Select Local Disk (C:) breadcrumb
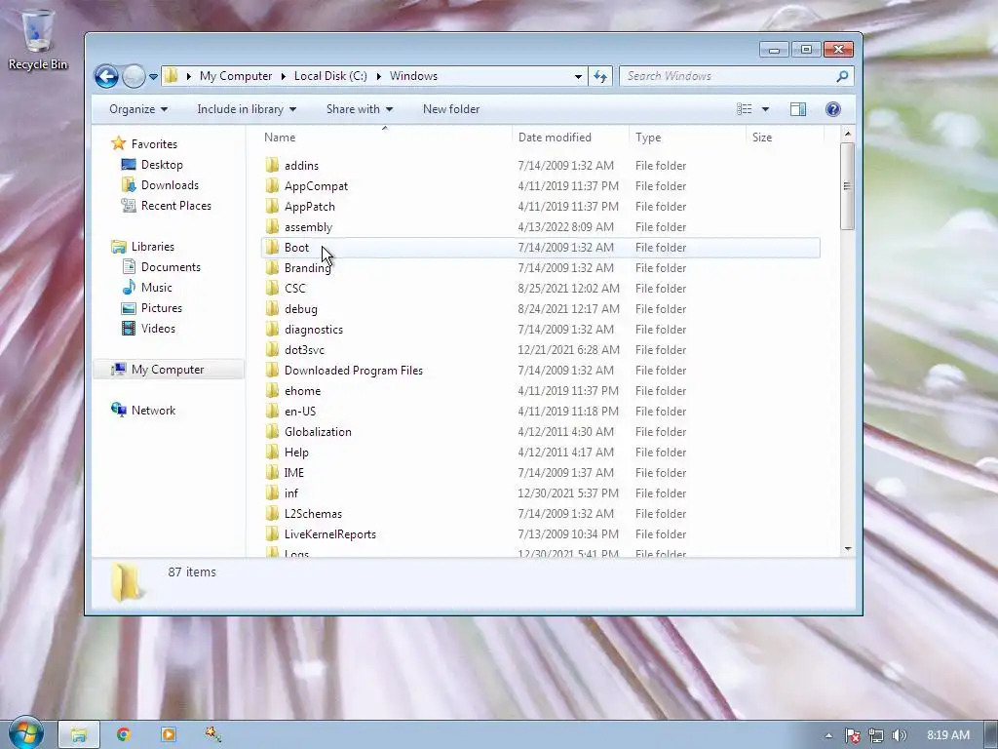Image resolution: width=998 pixels, height=749 pixels. pos(330,76)
